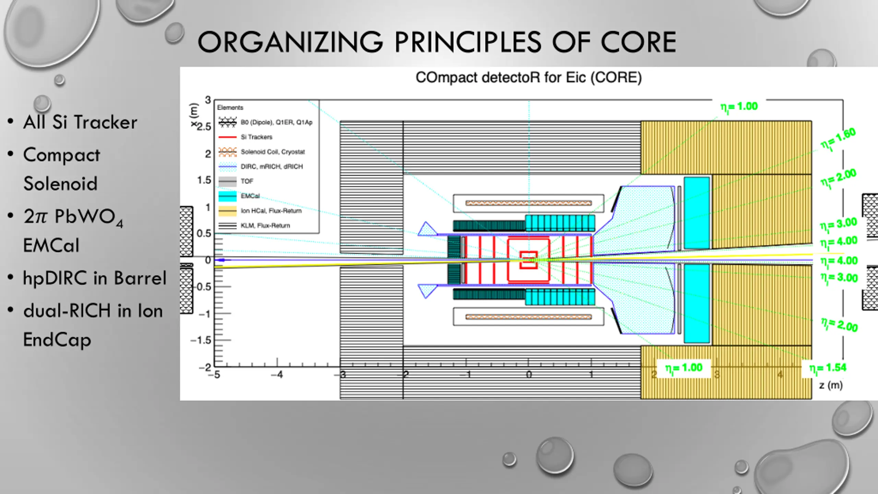This screenshot has height=494, width=878.
Task: Click the Si Trackers red legend line
Action: click(x=227, y=137)
